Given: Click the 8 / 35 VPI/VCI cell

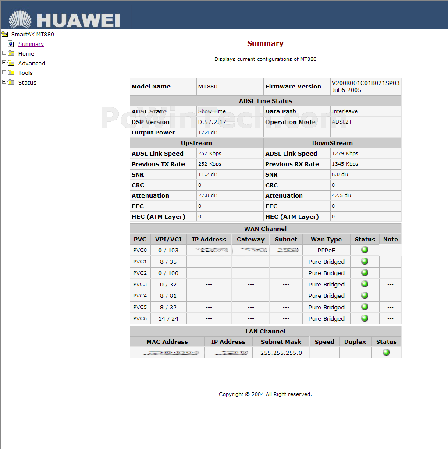Looking at the screenshot, I should [168, 262].
